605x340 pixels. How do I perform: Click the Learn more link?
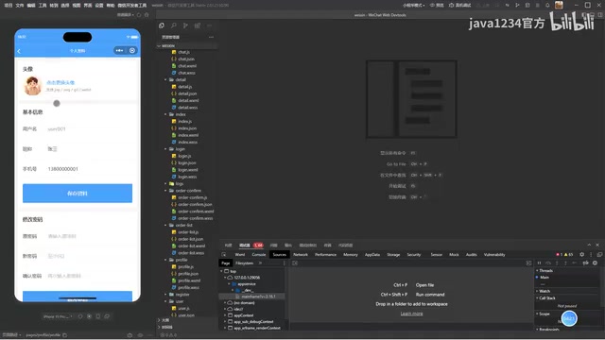click(x=411, y=314)
